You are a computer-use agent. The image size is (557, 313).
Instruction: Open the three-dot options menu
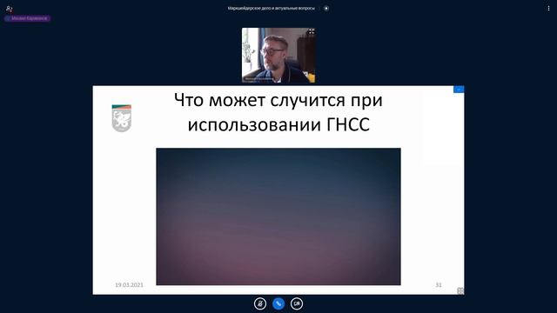pos(548,8)
